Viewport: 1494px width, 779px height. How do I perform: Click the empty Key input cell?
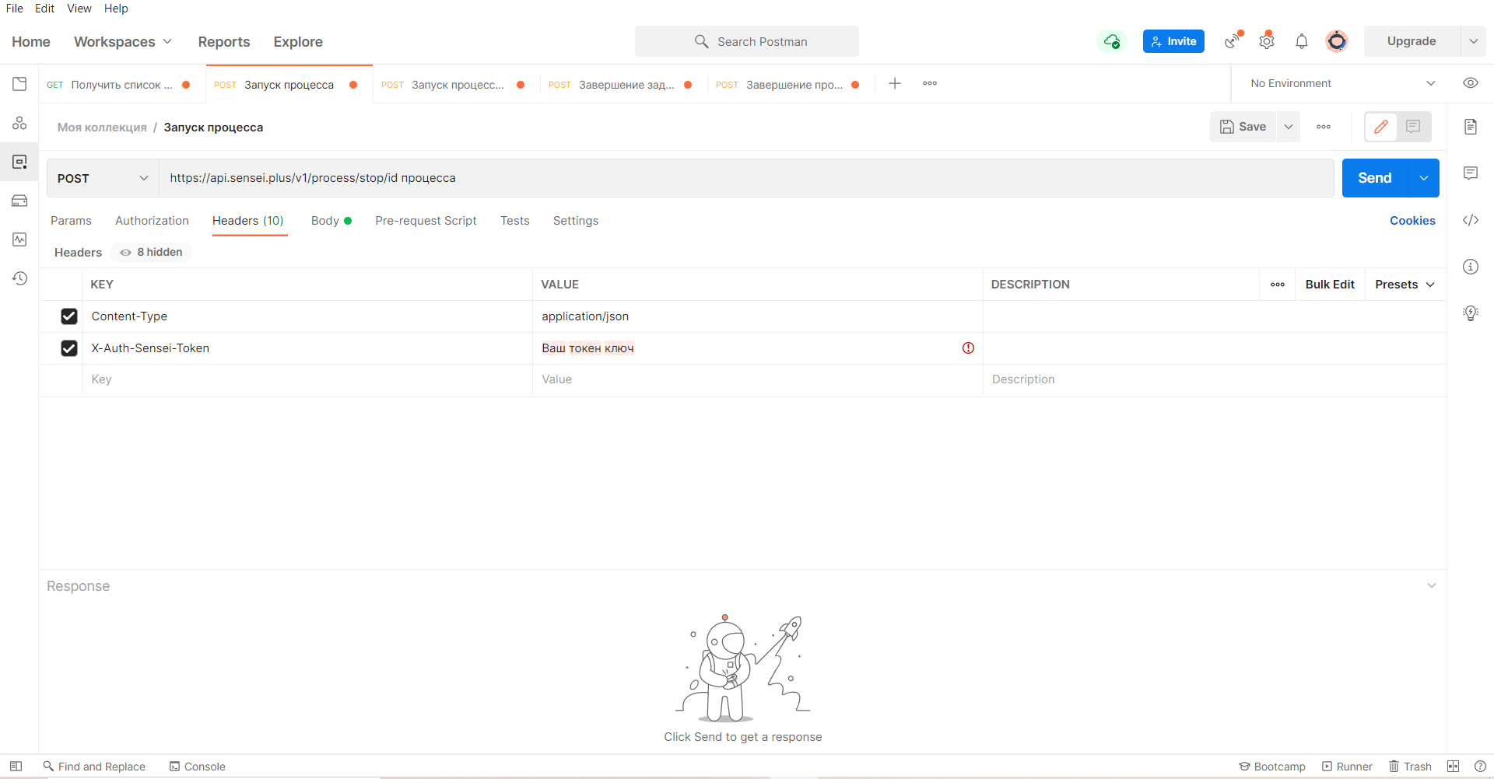click(307, 379)
